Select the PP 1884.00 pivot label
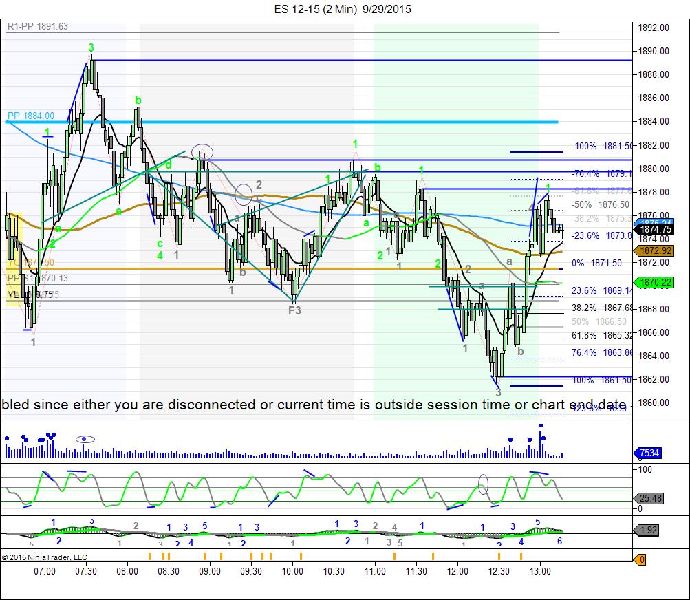The height and width of the screenshot is (600, 690). [31, 116]
